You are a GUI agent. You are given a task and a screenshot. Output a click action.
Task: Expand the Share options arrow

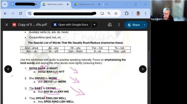pyautogui.click(x=145, y=25)
